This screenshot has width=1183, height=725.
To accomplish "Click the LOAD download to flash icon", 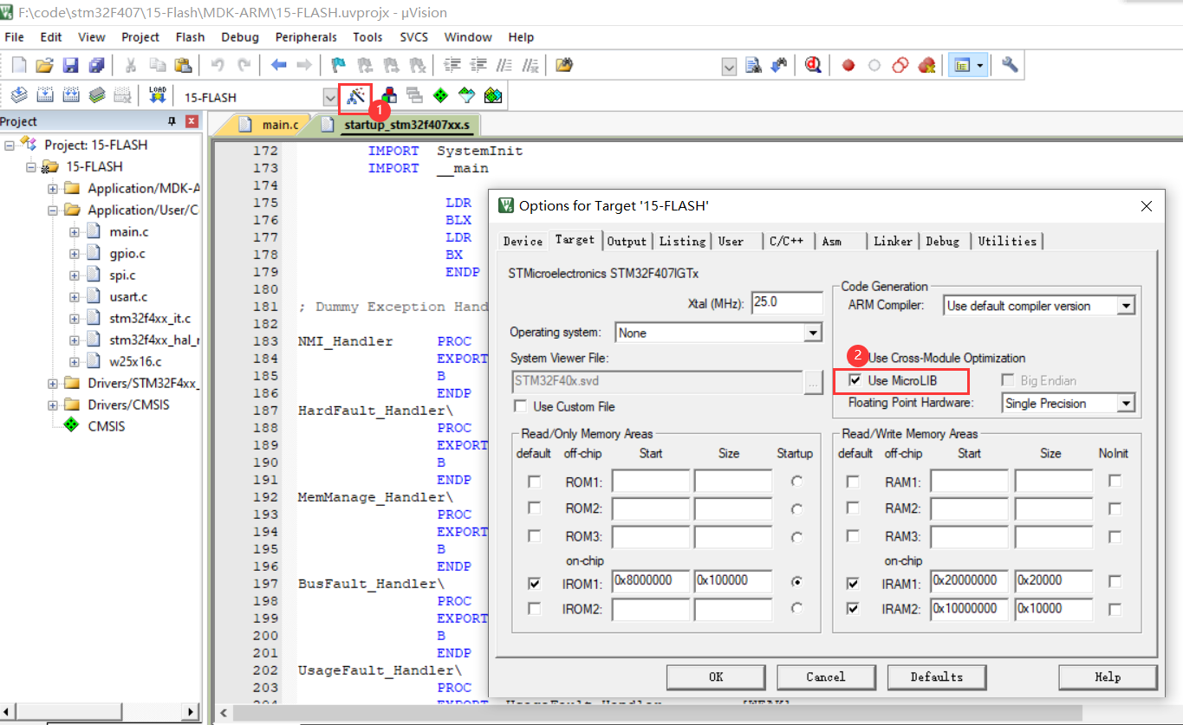I will [157, 95].
